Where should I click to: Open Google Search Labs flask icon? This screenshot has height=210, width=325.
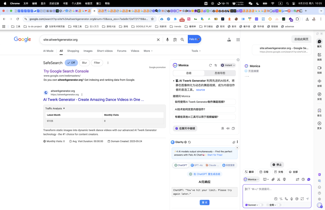(229, 40)
